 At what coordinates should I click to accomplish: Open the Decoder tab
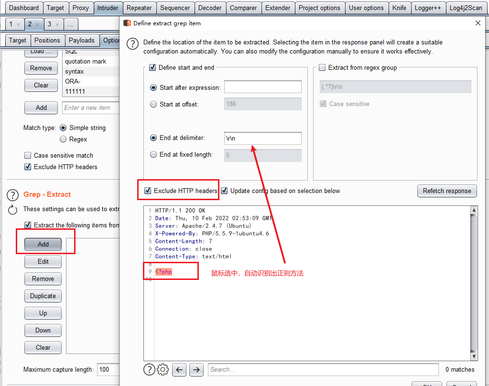click(210, 8)
